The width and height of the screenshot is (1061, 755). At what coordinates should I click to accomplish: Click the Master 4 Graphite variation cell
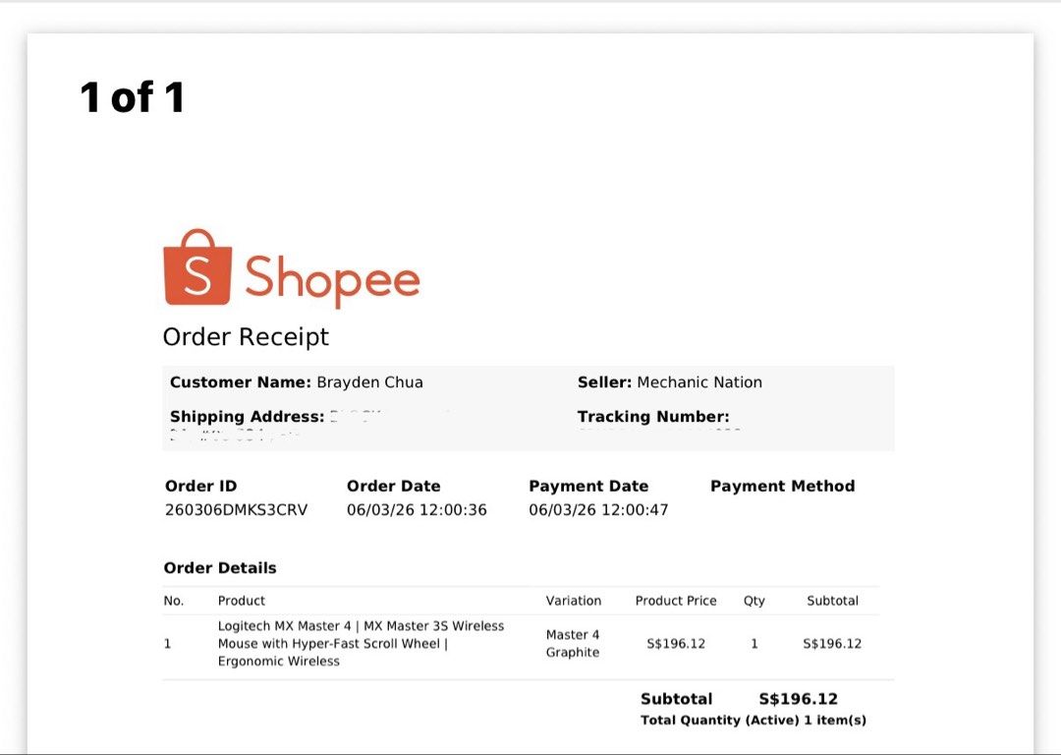click(573, 643)
